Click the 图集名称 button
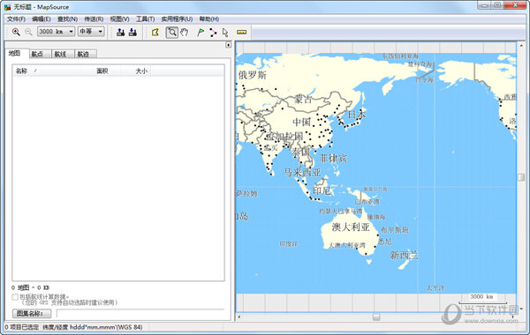Image resolution: width=530 pixels, height=335 pixels. 32,314
